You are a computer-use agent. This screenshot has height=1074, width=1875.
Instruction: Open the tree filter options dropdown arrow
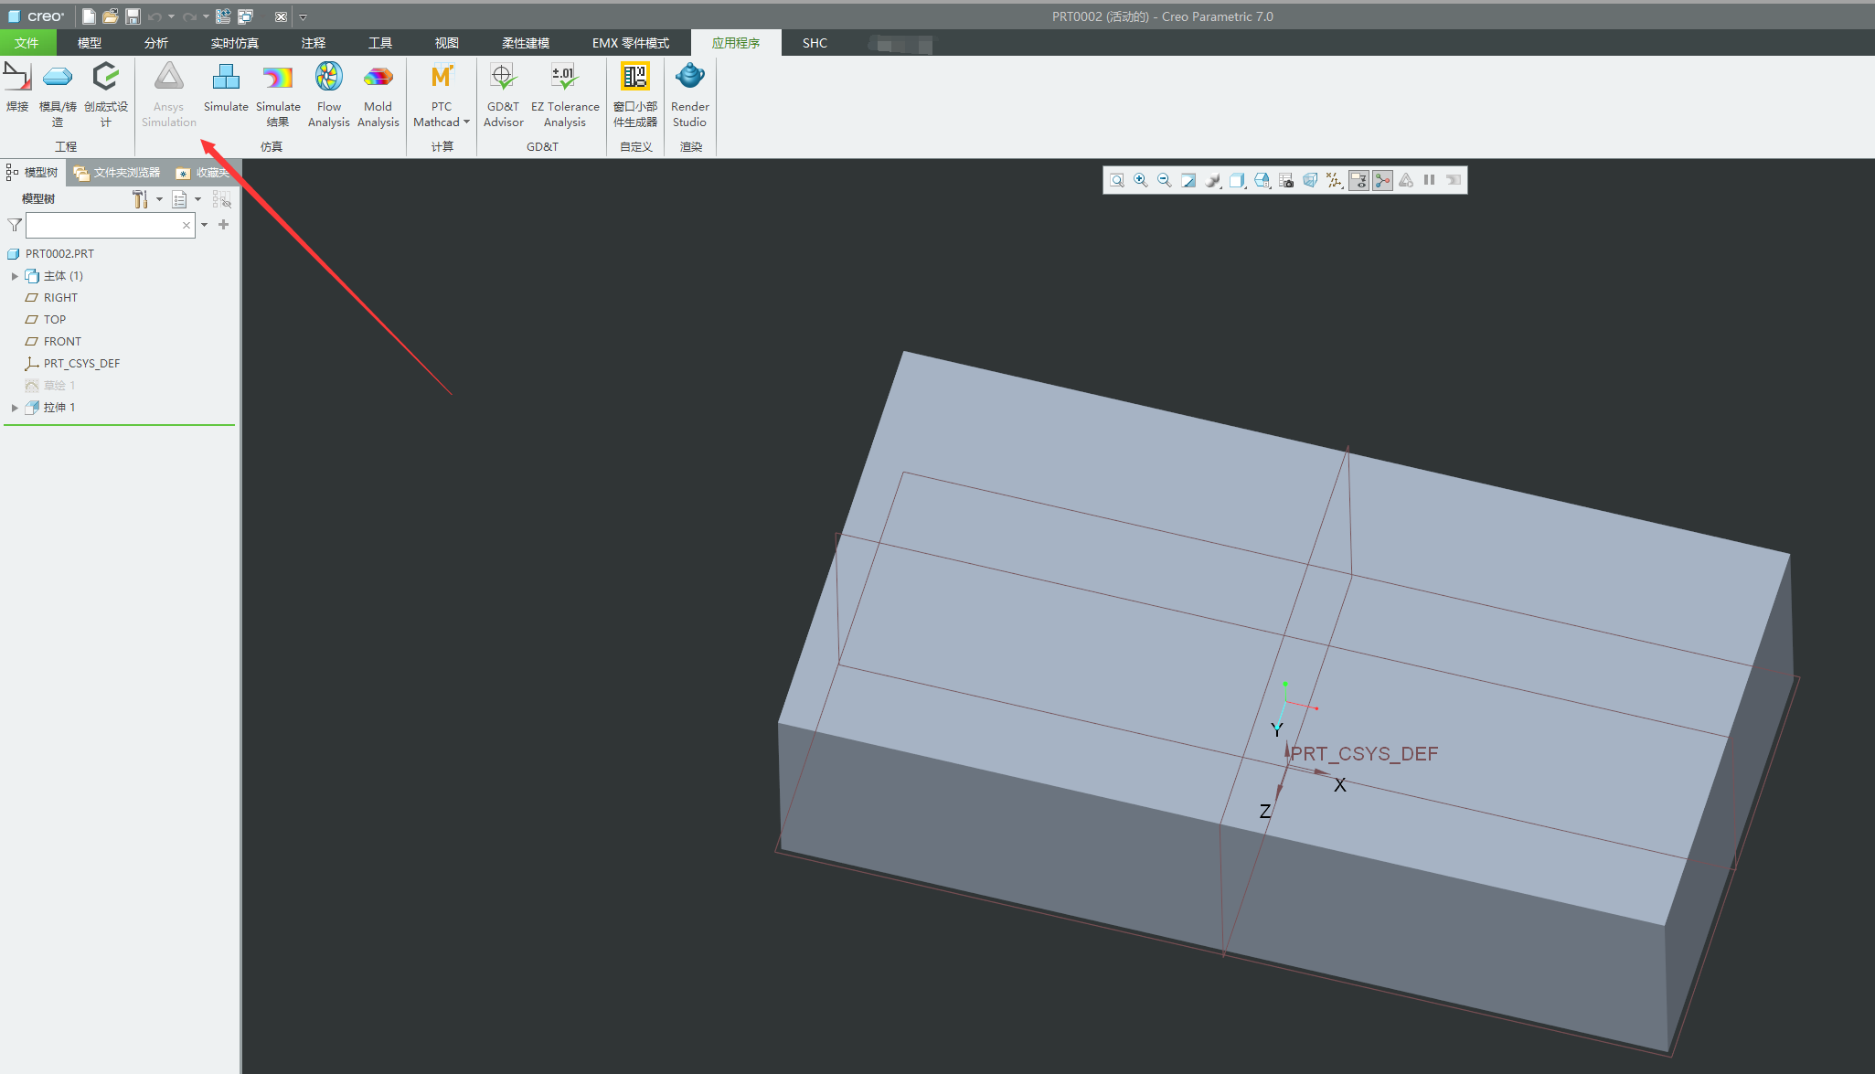(204, 225)
